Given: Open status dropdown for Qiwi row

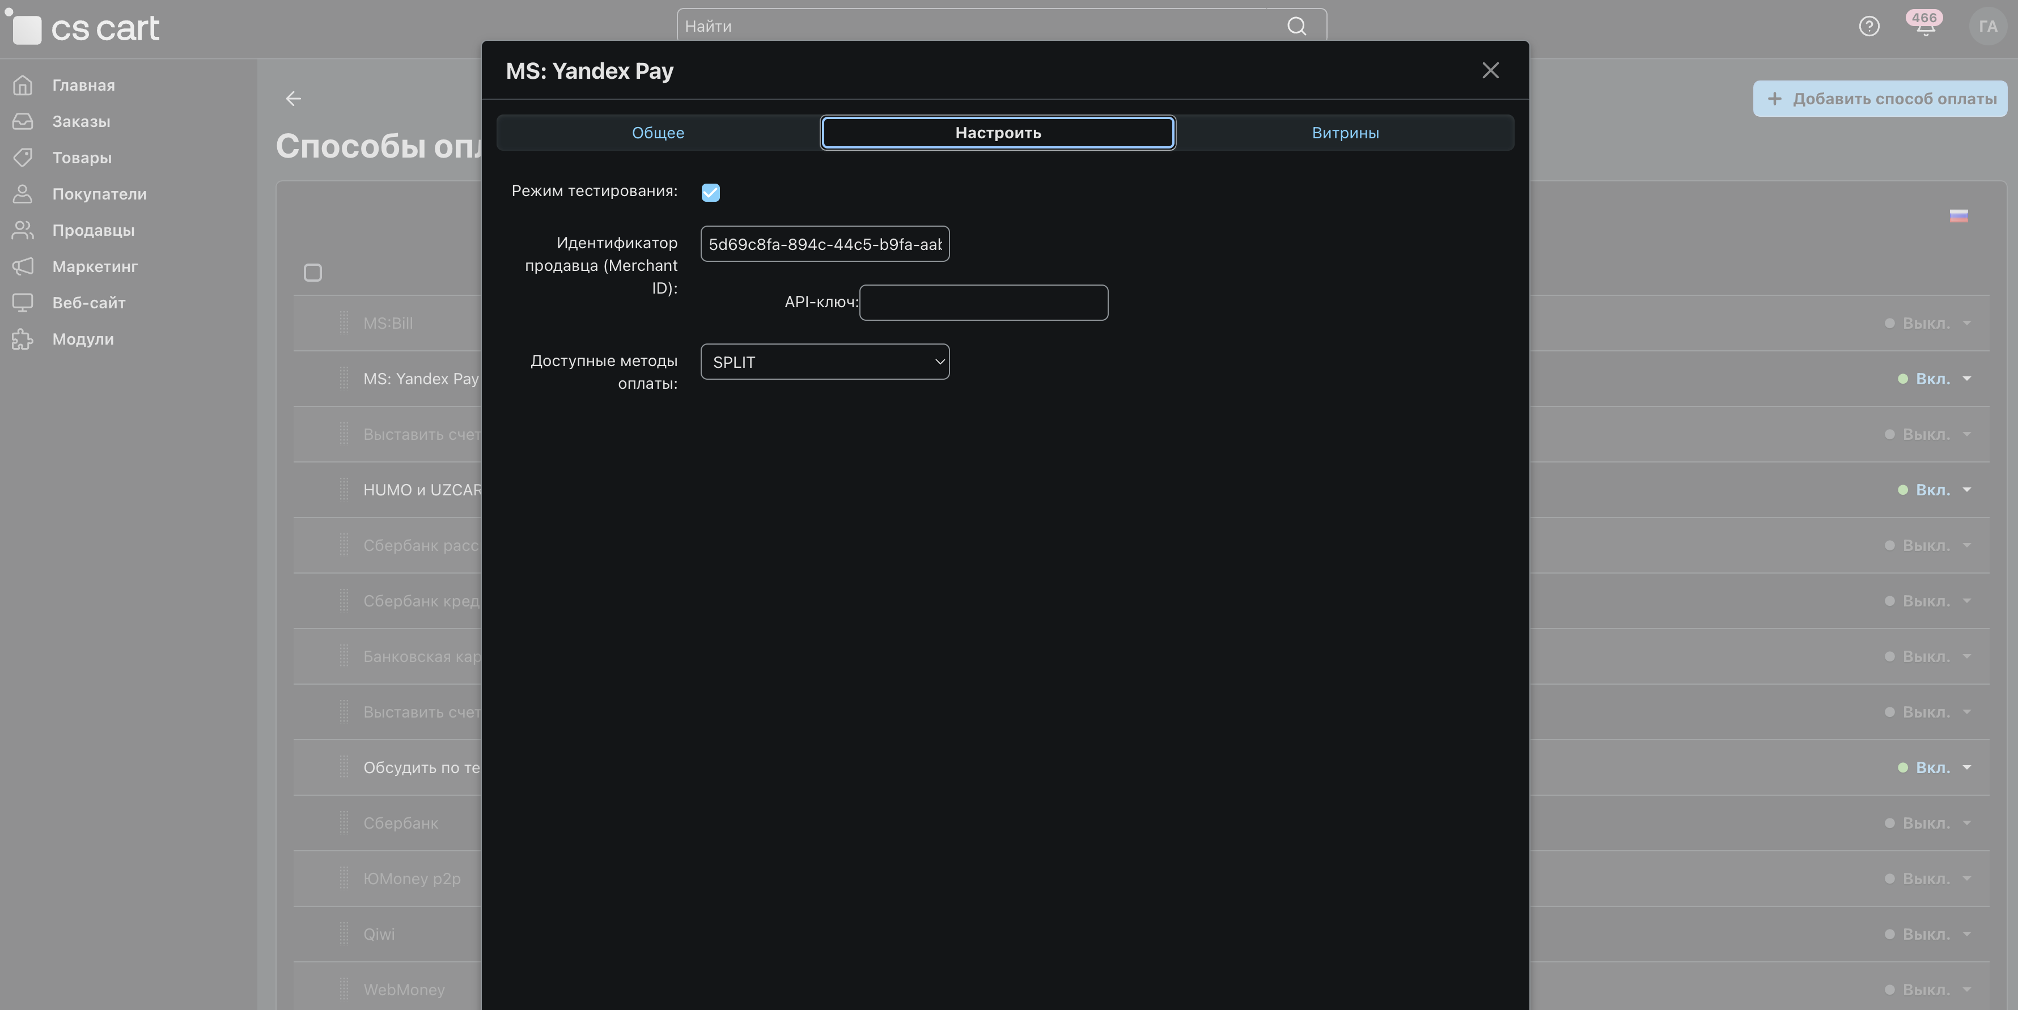Looking at the screenshot, I should [1927, 934].
